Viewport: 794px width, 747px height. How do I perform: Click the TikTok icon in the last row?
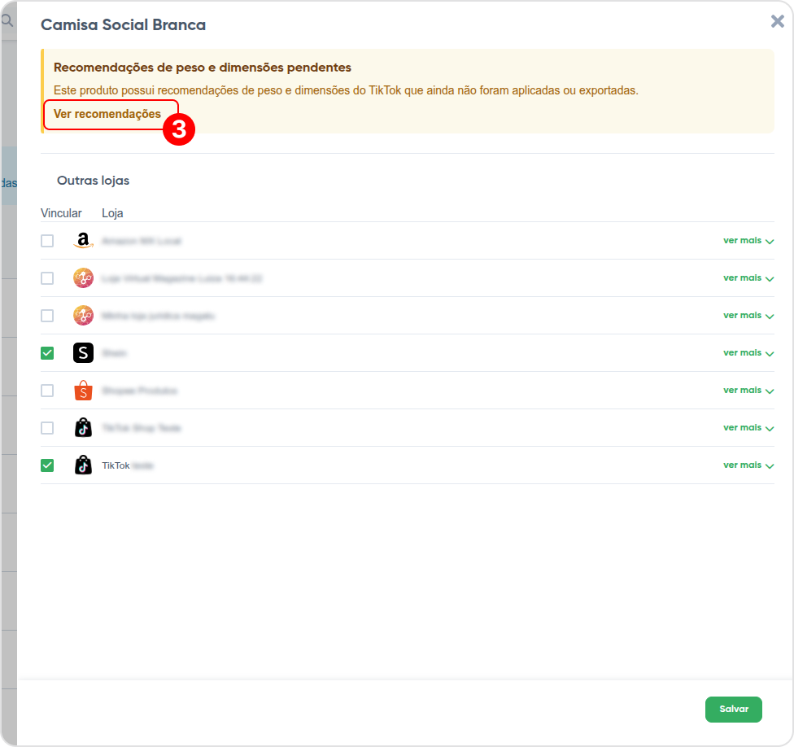click(x=83, y=465)
